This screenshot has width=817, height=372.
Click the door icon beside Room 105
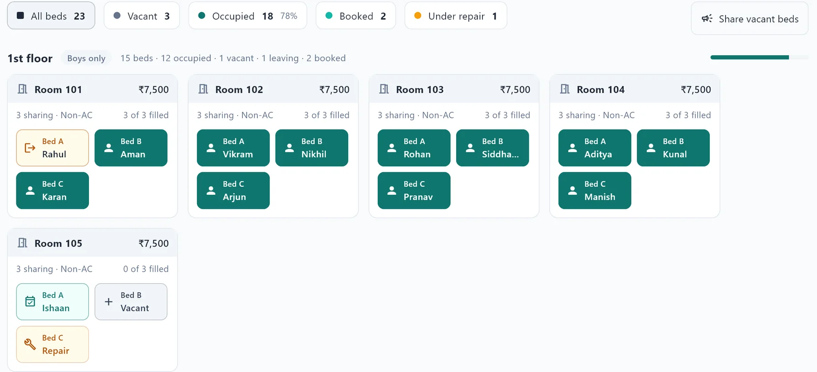click(x=22, y=243)
